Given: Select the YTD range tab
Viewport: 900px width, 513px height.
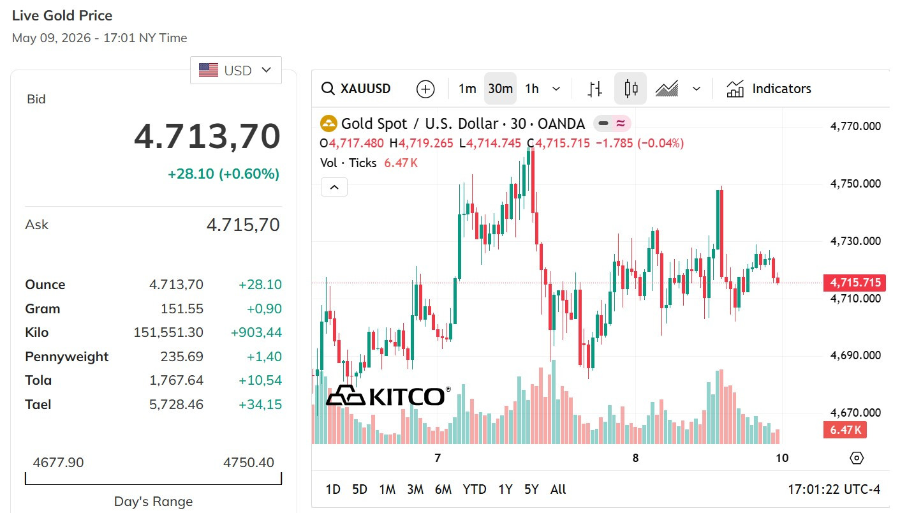Looking at the screenshot, I should pyautogui.click(x=474, y=489).
